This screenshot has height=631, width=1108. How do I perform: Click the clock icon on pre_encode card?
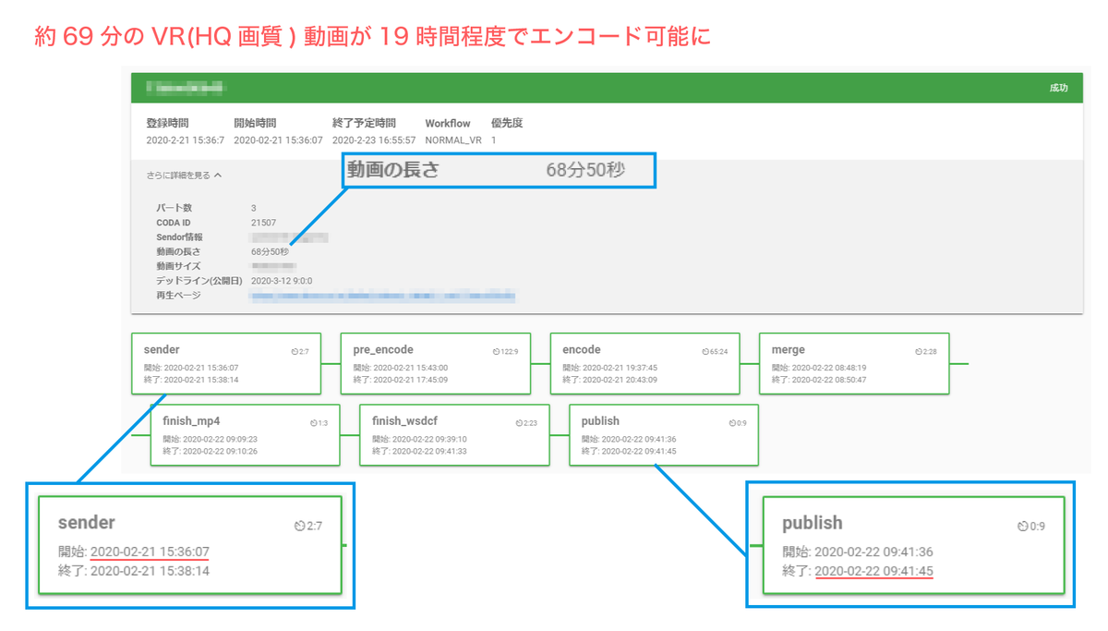(x=497, y=352)
